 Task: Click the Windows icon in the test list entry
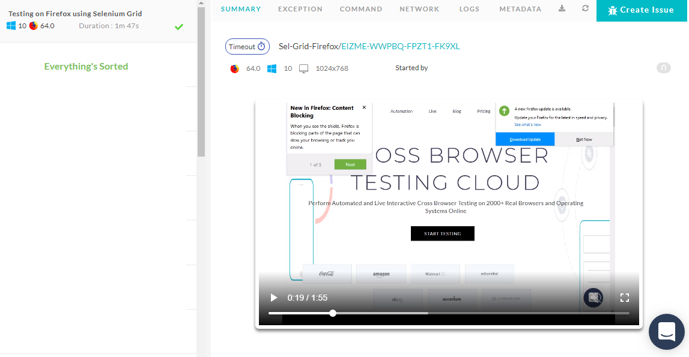11,26
